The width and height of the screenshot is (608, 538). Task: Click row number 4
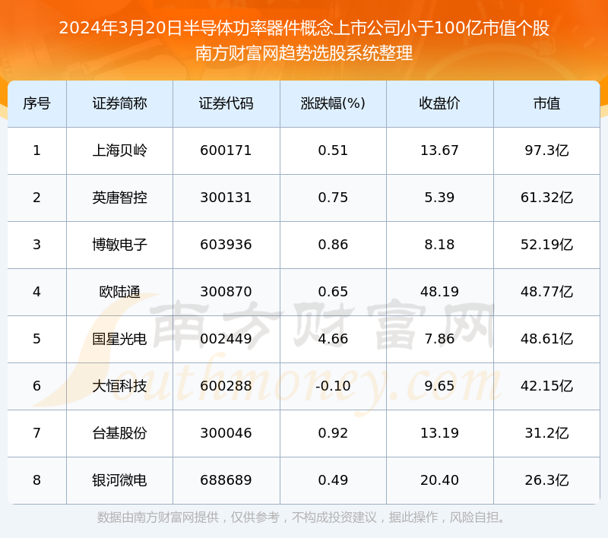tap(36, 292)
